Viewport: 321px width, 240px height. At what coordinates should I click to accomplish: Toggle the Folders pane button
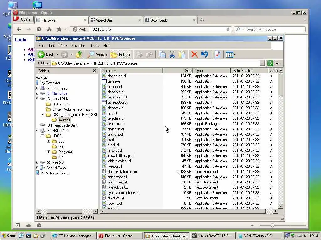coord(120,54)
